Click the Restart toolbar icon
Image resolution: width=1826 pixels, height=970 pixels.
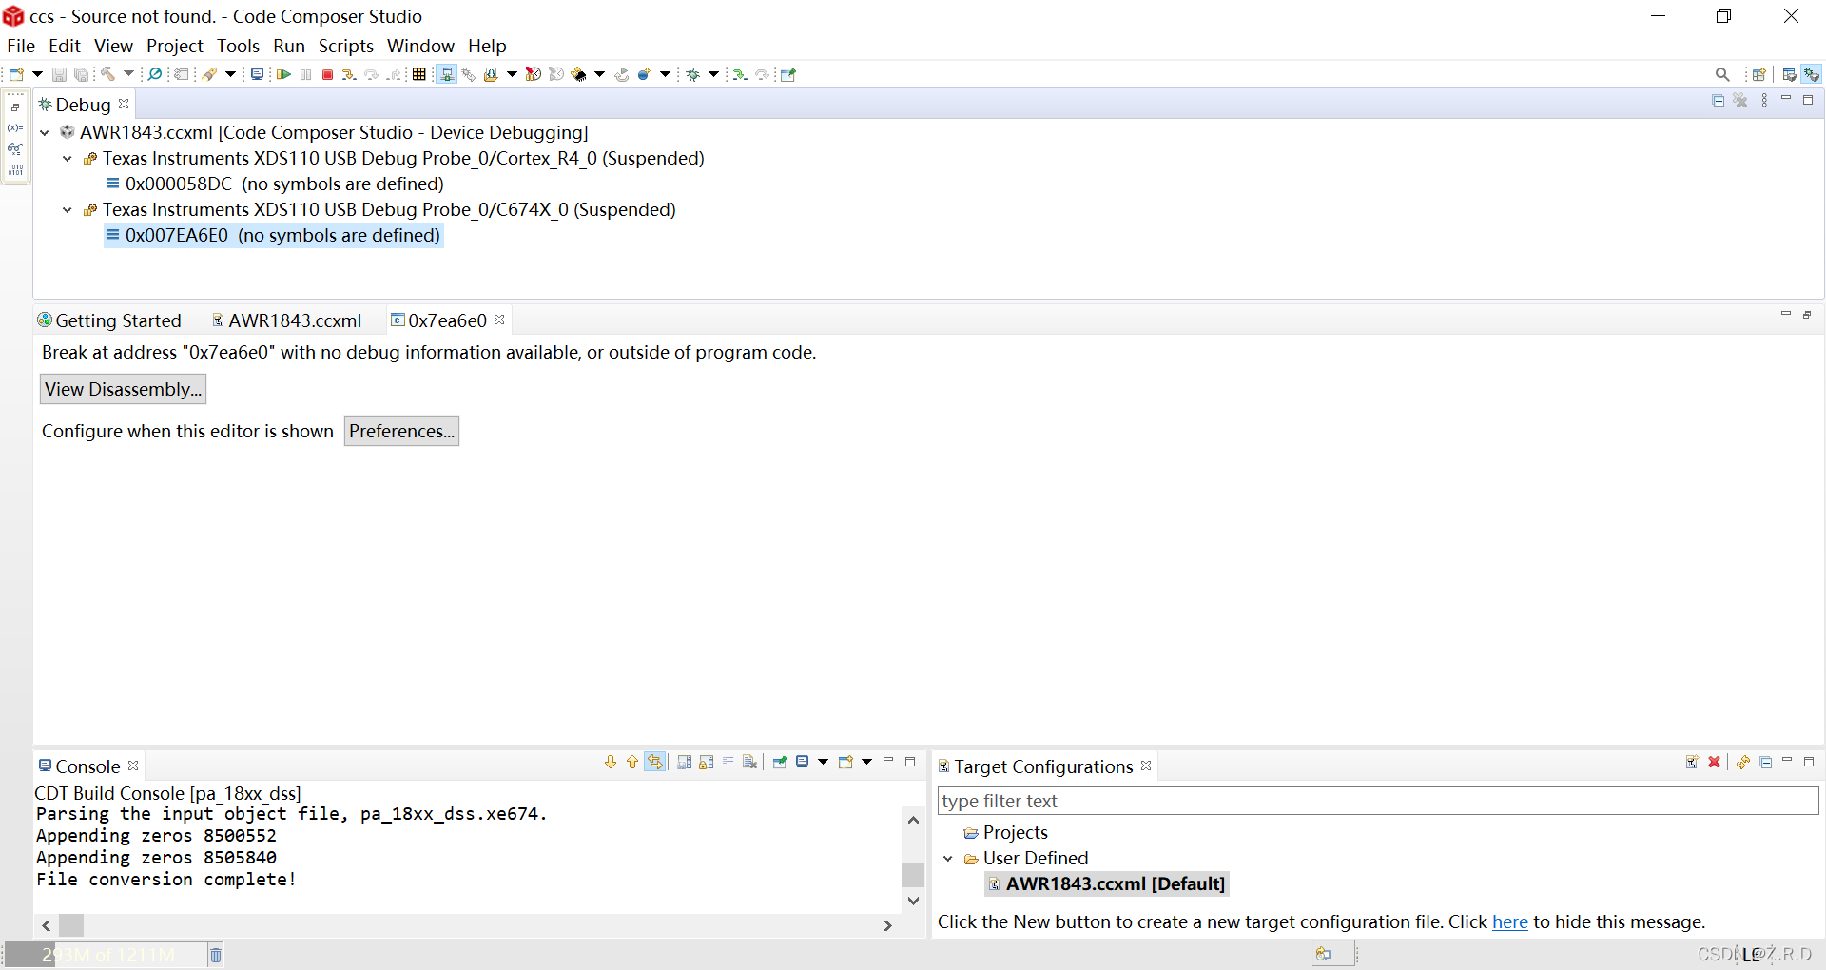point(622,74)
